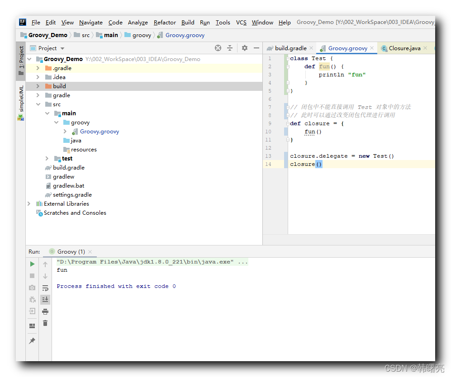Click main in the breadcrumb bar
This screenshot has height=377, width=451.
(x=111, y=35)
